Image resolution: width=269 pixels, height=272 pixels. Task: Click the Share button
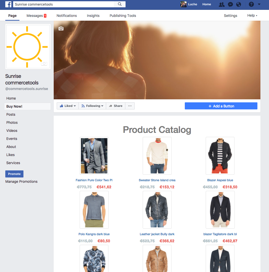(x=116, y=106)
